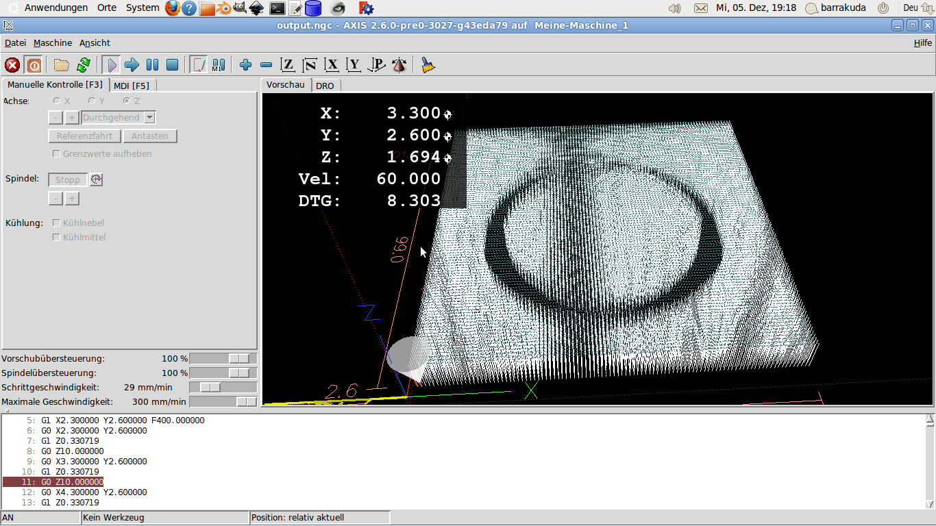Select the Z axis radio button
The image size is (936, 526).
(x=127, y=101)
